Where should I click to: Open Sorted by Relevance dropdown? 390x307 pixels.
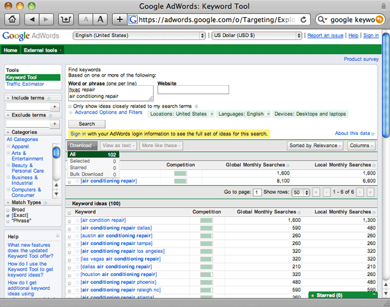point(315,145)
